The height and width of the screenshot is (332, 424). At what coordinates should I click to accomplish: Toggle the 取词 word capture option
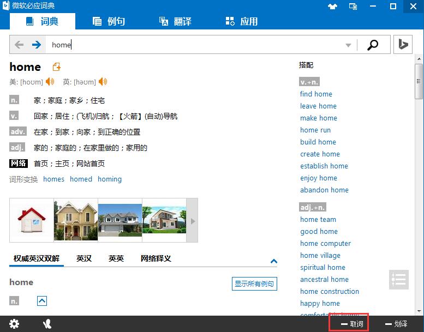coord(350,324)
